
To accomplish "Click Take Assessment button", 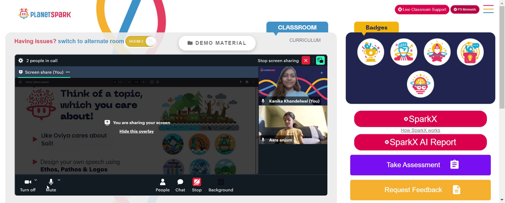I will (x=420, y=165).
